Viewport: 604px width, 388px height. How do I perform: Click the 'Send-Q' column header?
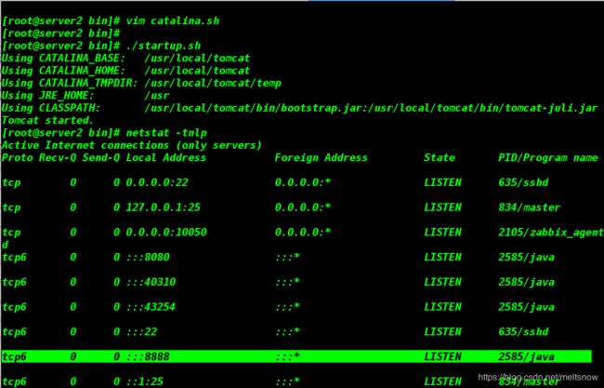(101, 158)
